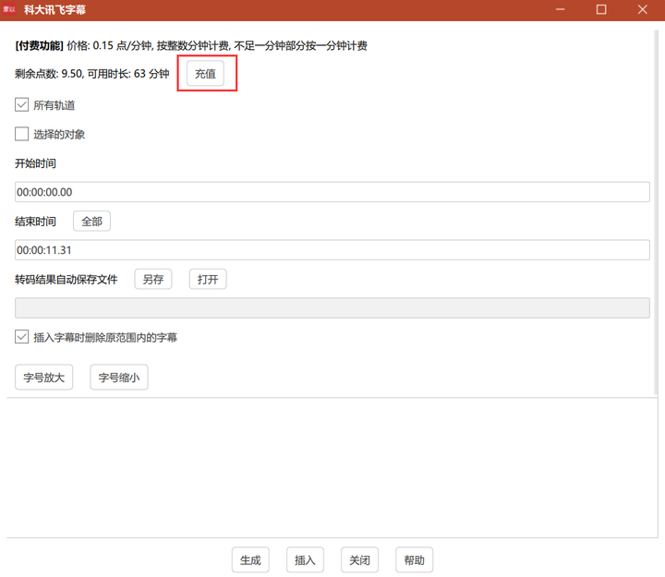Screen dimensions: 665x577
Task: Click the 转码结果自动保存文件 label
Action: 66,280
